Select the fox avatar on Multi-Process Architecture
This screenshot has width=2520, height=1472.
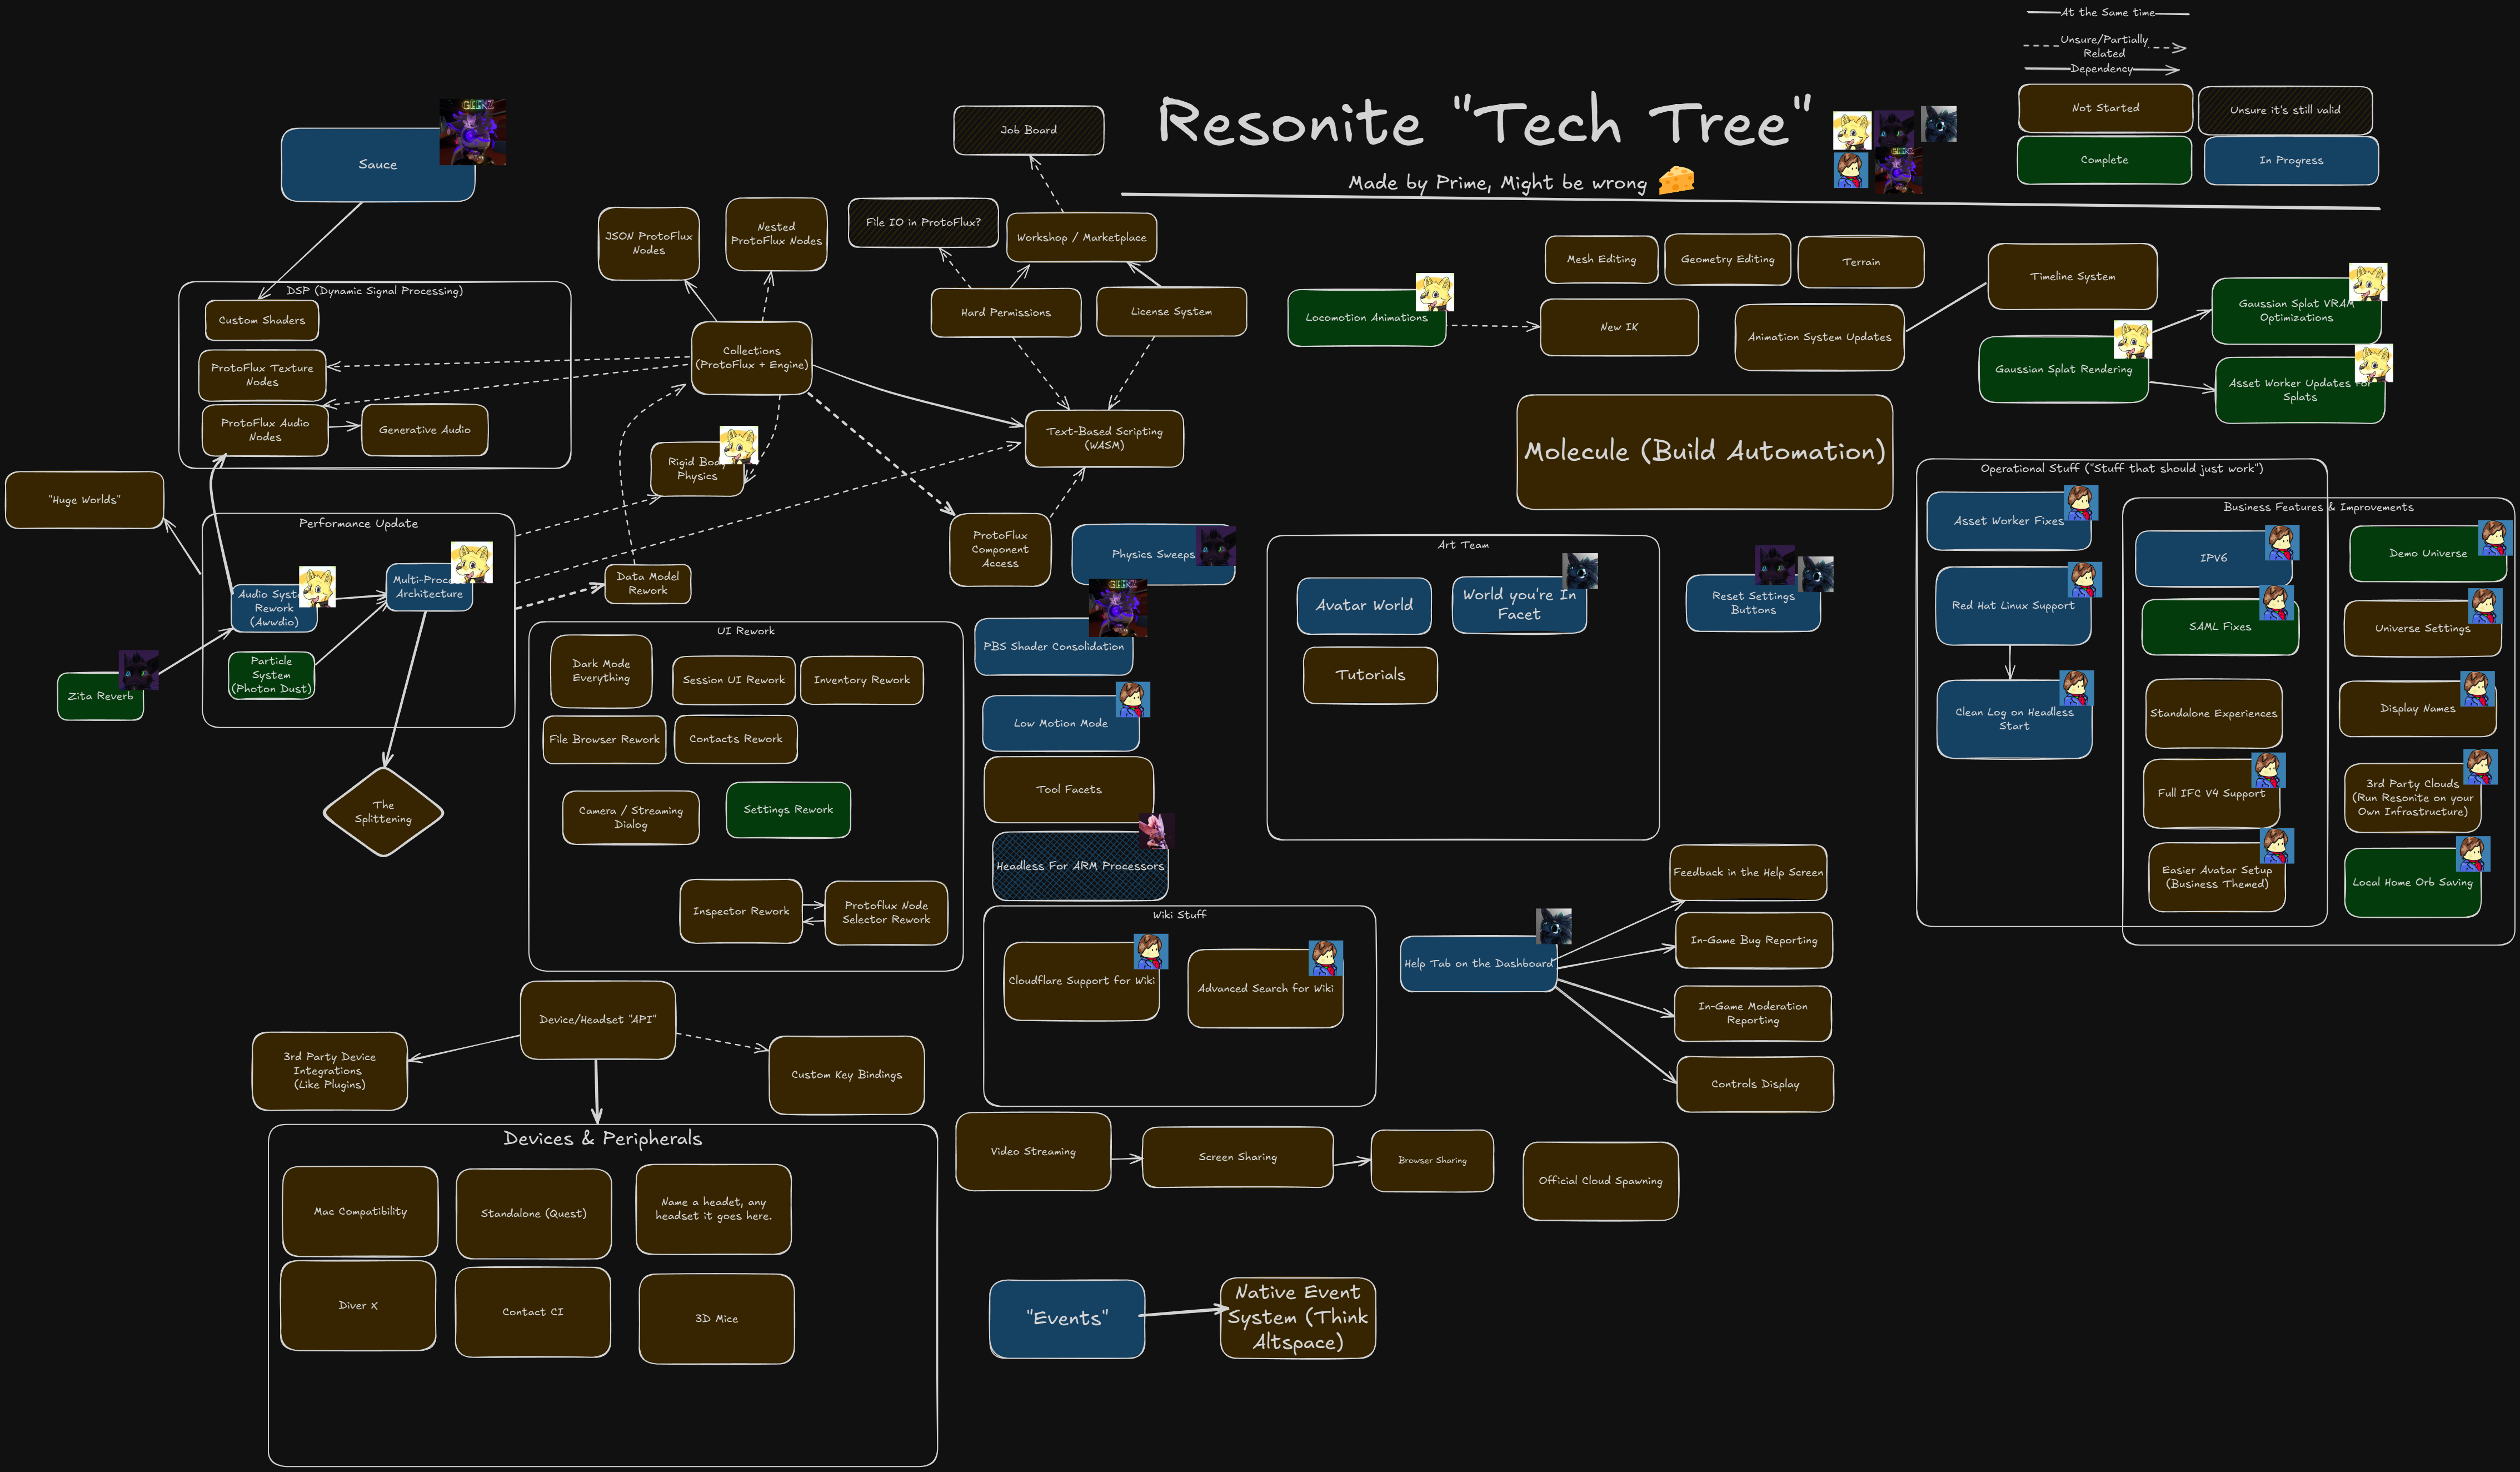pos(472,563)
